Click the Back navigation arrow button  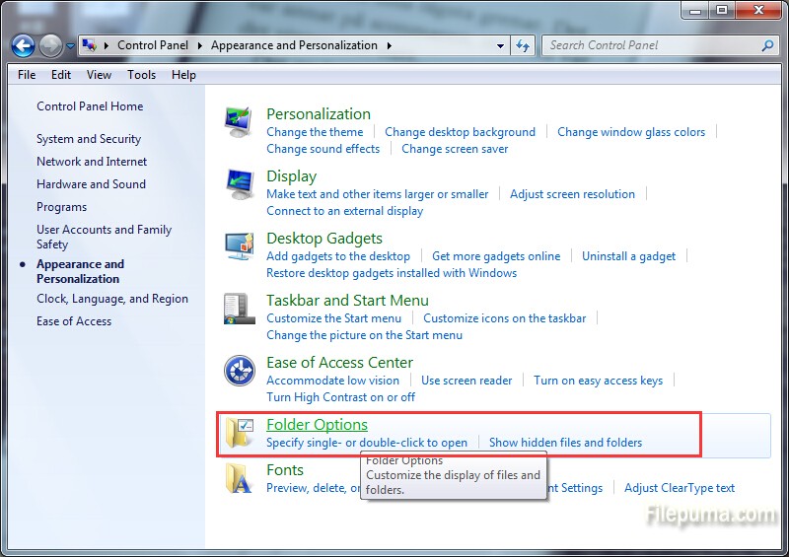coord(23,45)
